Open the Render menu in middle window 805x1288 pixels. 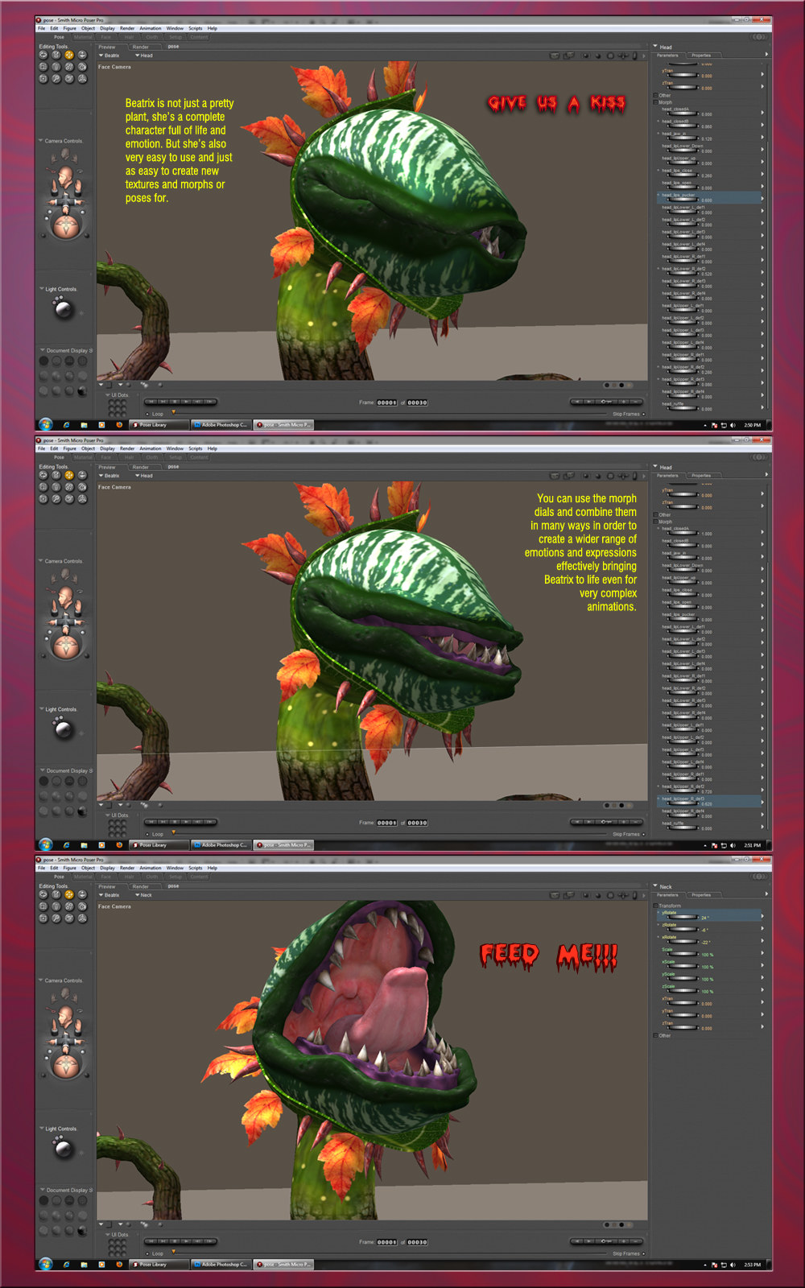pos(127,448)
